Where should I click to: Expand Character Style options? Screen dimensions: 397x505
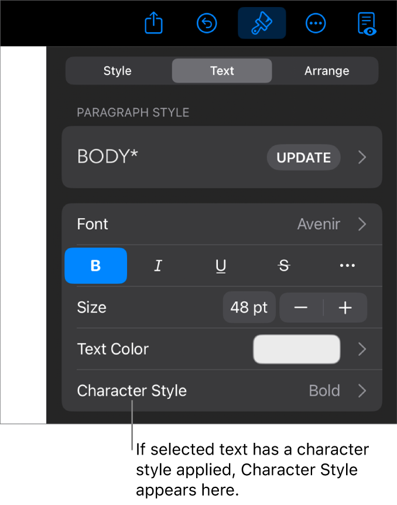point(222,391)
